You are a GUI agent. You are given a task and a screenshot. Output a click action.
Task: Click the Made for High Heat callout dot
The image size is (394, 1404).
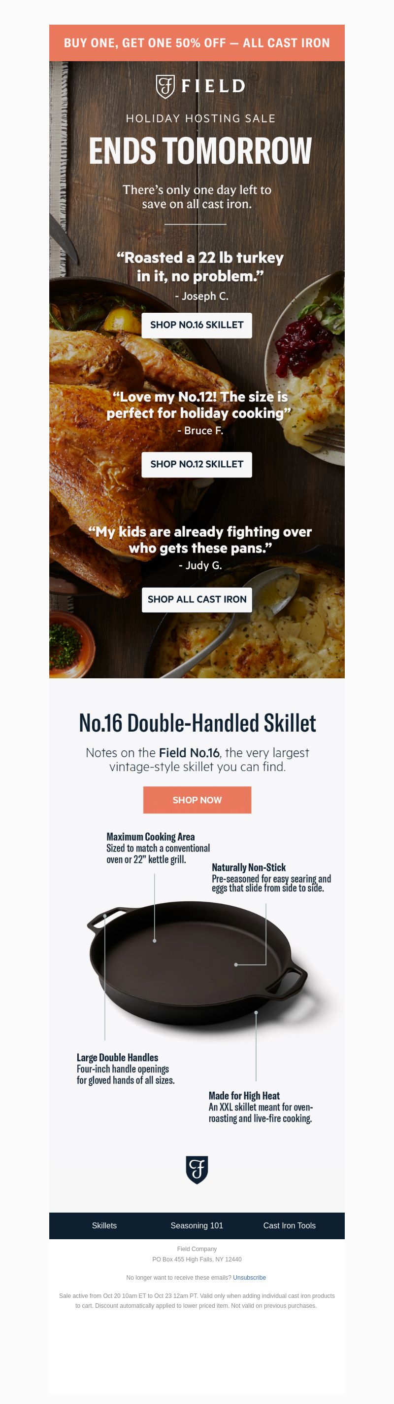tap(256, 1013)
